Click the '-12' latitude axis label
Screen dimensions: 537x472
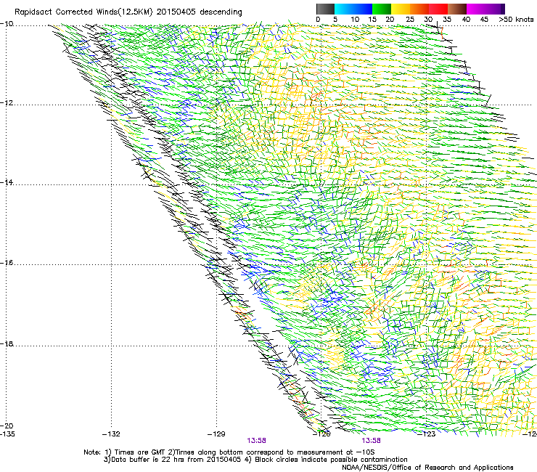[7, 102]
